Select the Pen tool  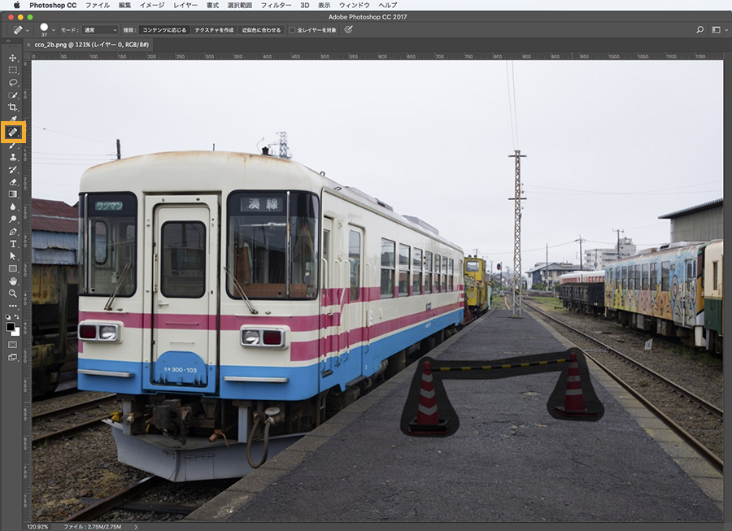coord(12,232)
